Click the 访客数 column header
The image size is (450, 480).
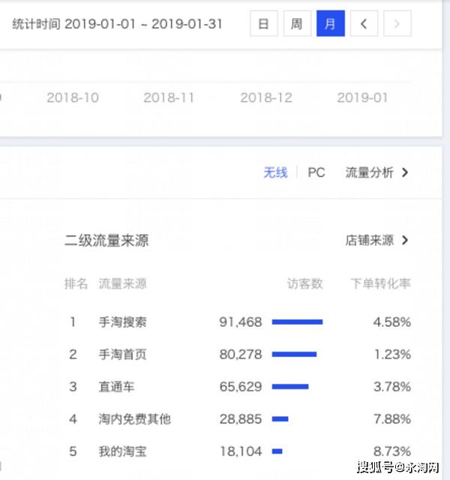pos(305,284)
